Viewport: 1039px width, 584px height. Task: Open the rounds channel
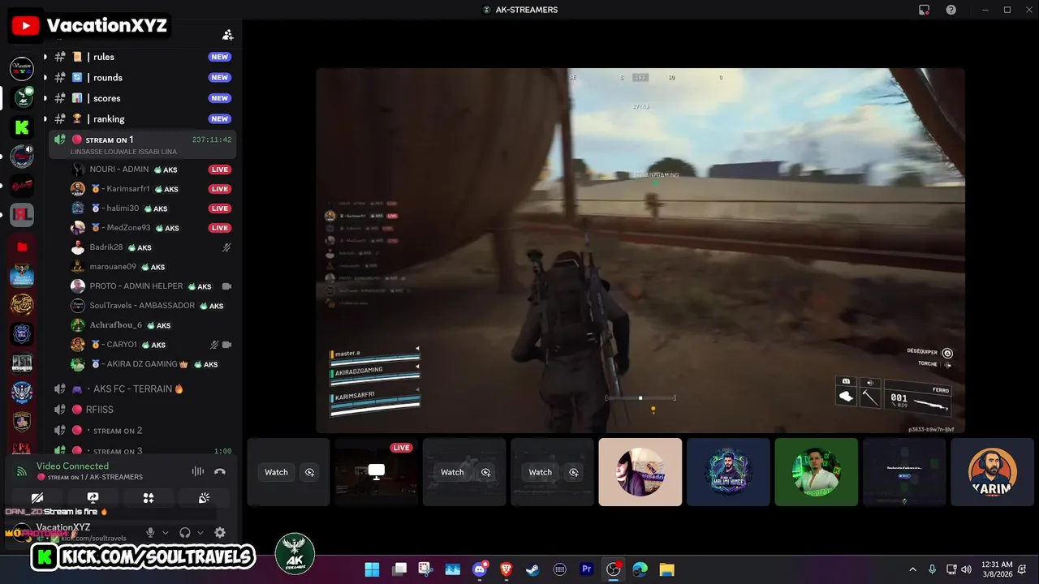coord(142,78)
